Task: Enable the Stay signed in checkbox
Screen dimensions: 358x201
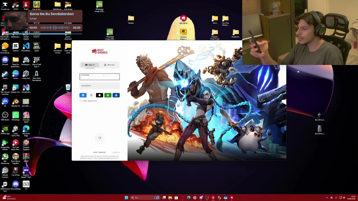Action: [81, 101]
